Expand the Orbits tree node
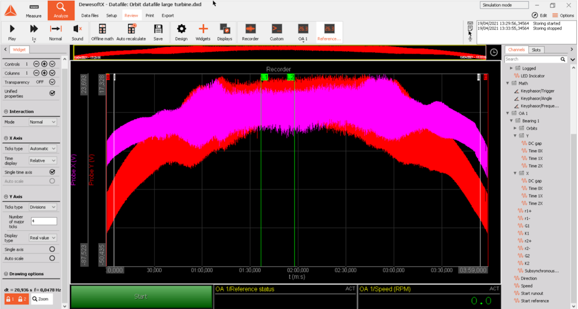This screenshot has width=578, height=309. (x=515, y=128)
